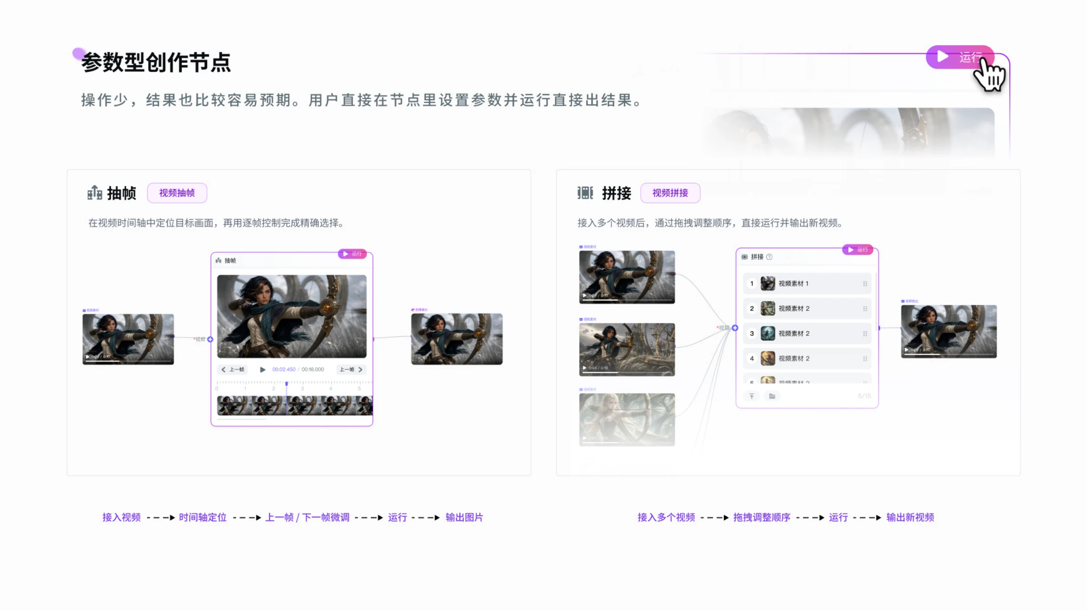Click the folder icon at 拼接 node bottom
Viewport: 1087px width, 611px height.
pyautogui.click(x=772, y=396)
